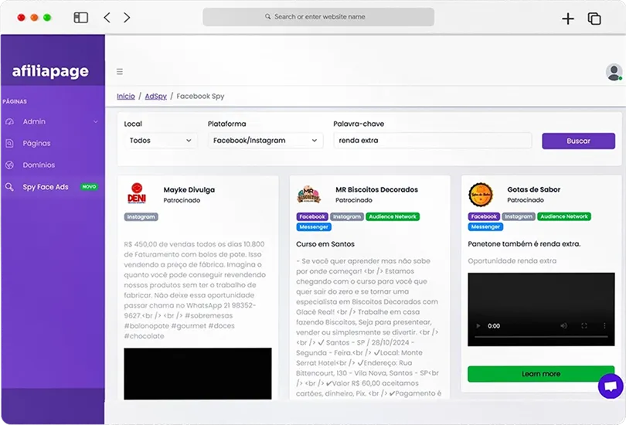Go back with browser back arrow
The width and height of the screenshot is (626, 425).
(x=107, y=18)
